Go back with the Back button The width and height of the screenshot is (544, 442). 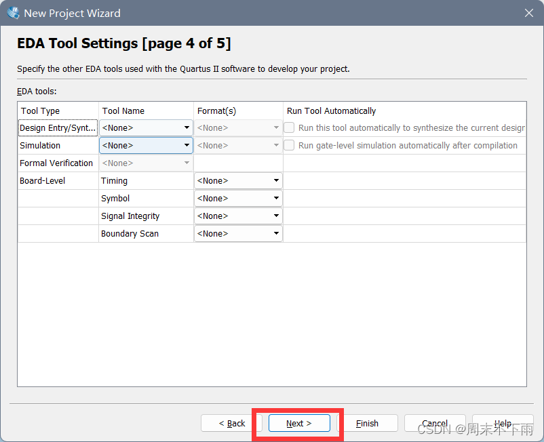pos(231,423)
